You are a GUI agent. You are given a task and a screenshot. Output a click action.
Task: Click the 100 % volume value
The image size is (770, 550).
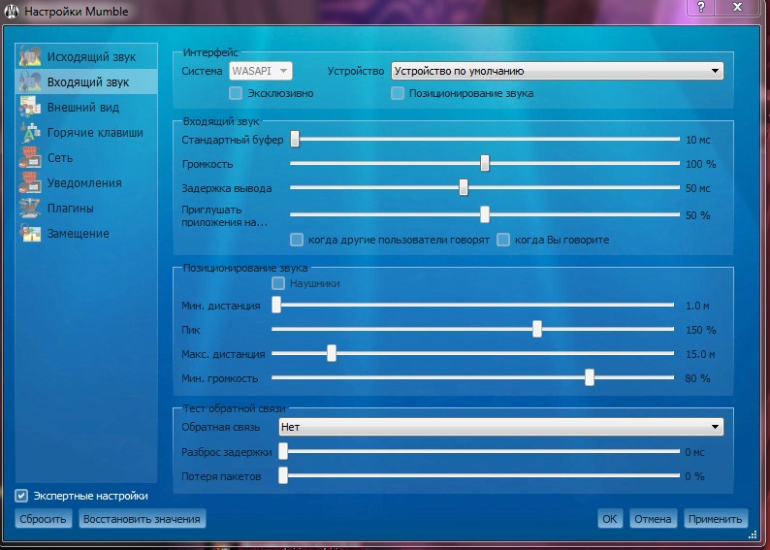click(x=701, y=164)
